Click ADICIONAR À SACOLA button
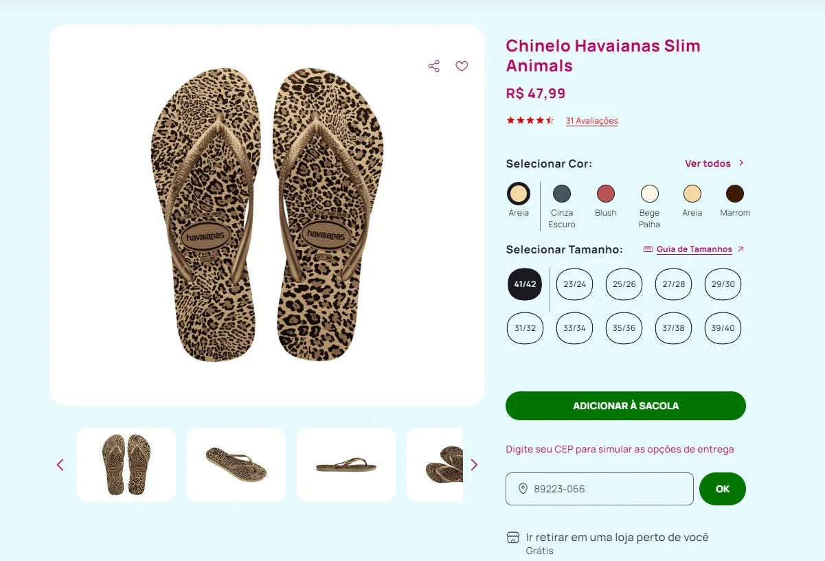 (x=625, y=406)
